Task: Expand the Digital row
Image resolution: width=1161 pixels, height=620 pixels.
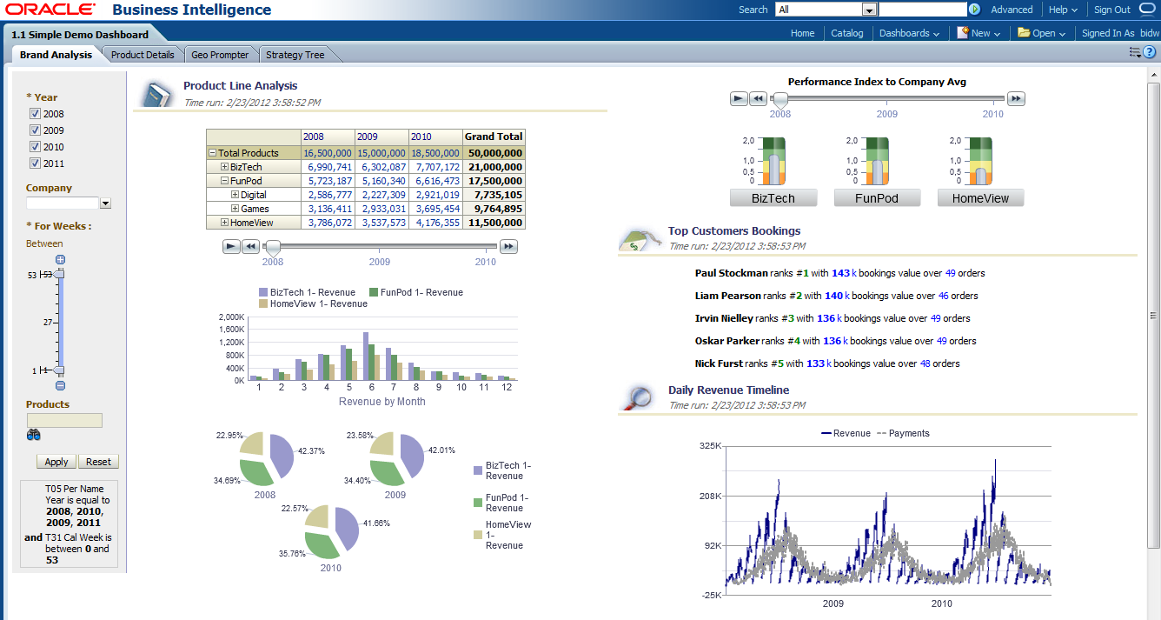Action: click(x=235, y=195)
